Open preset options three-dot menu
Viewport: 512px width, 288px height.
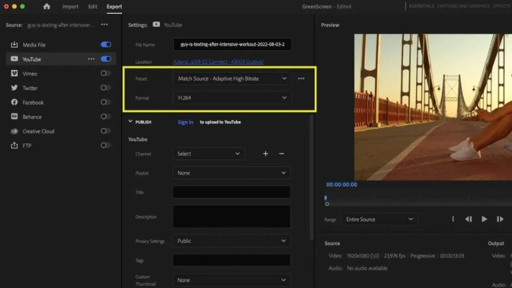(x=301, y=79)
